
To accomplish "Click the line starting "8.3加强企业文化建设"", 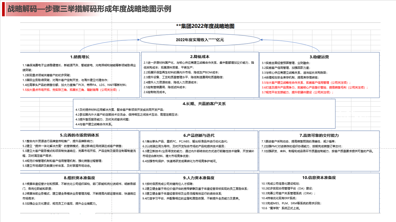I will [x=60, y=204].
